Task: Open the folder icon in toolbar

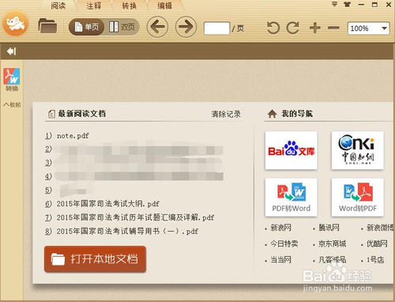Action: [47, 26]
